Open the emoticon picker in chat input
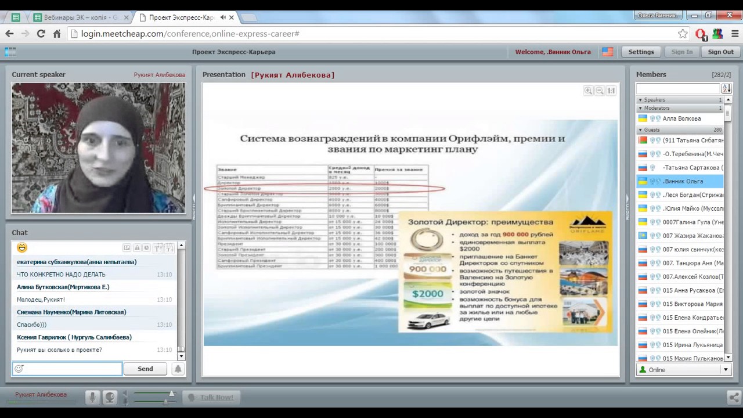 pyautogui.click(x=19, y=369)
